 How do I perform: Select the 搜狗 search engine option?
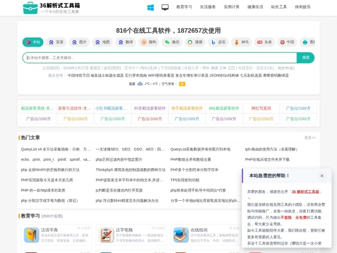148,42
